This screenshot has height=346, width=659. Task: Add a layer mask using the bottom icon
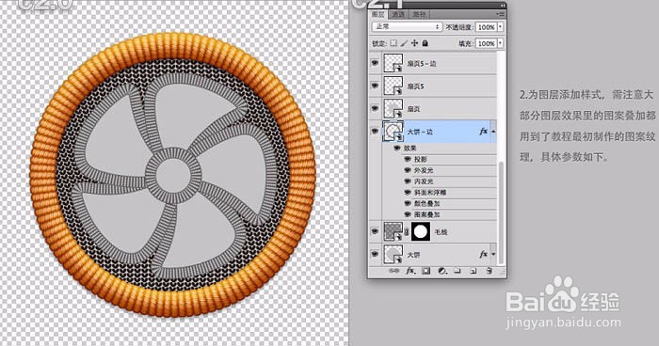426,272
